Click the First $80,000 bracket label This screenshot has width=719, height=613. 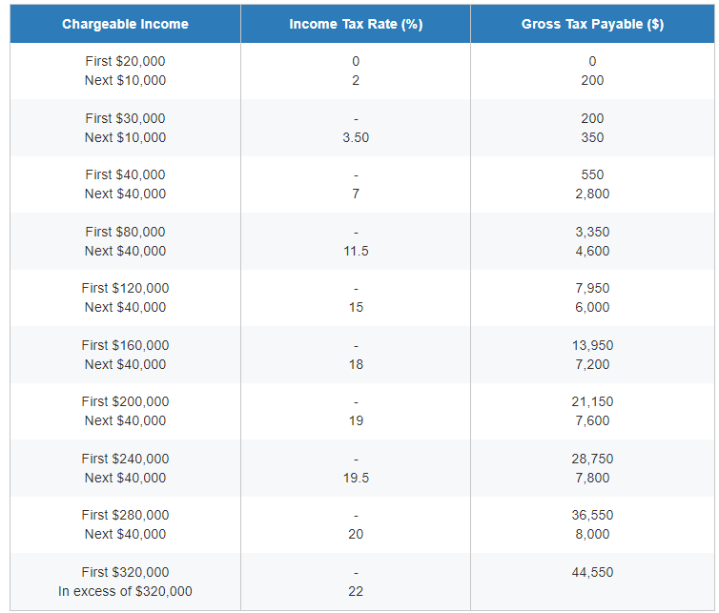click(125, 232)
